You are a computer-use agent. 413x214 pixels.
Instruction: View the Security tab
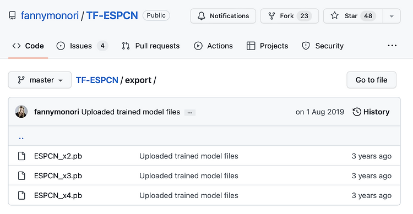[323, 46]
